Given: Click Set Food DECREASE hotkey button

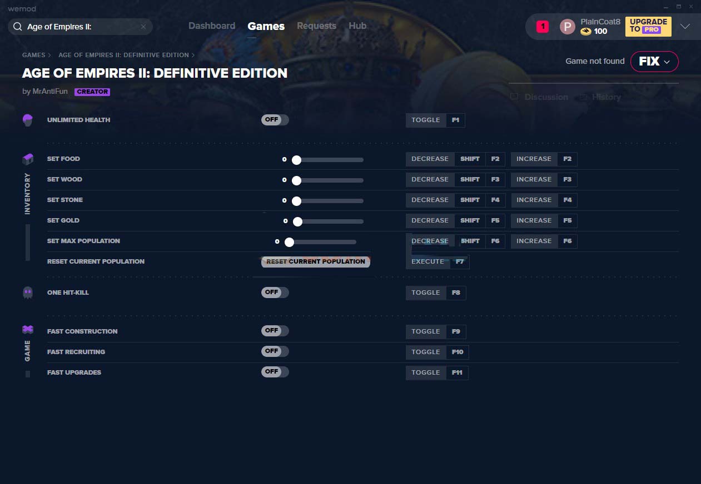Looking at the screenshot, I should [x=455, y=159].
